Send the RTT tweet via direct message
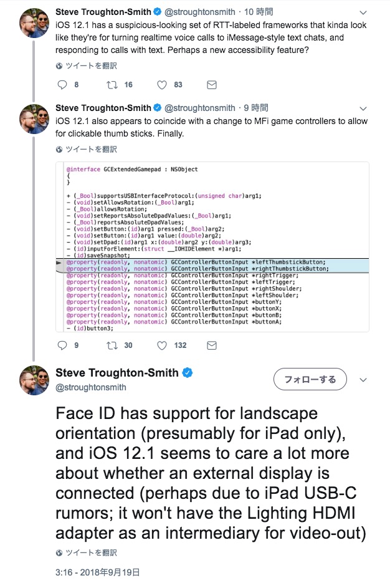The width and height of the screenshot is (390, 583). (x=211, y=85)
